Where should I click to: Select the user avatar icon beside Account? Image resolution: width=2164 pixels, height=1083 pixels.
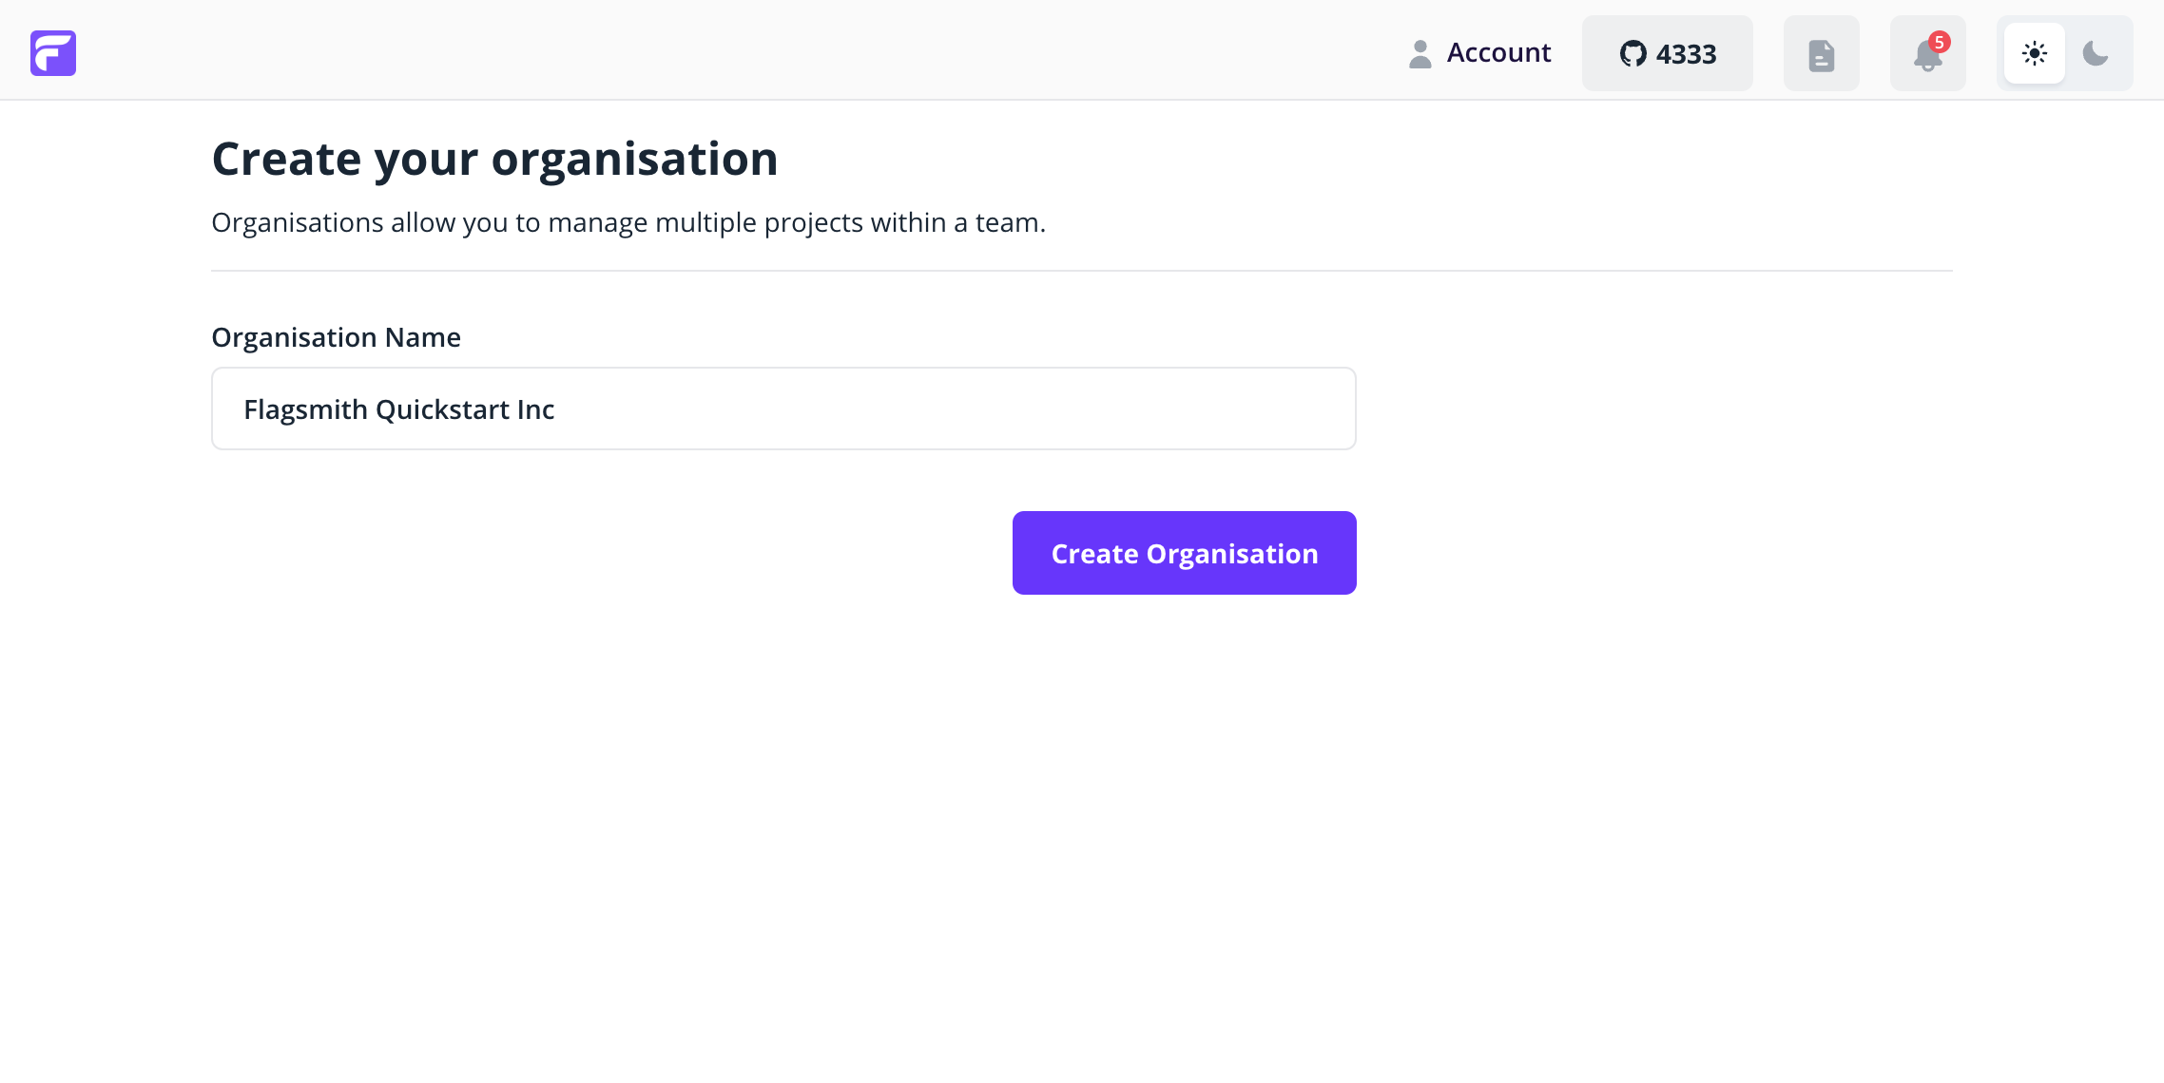click(x=1420, y=53)
